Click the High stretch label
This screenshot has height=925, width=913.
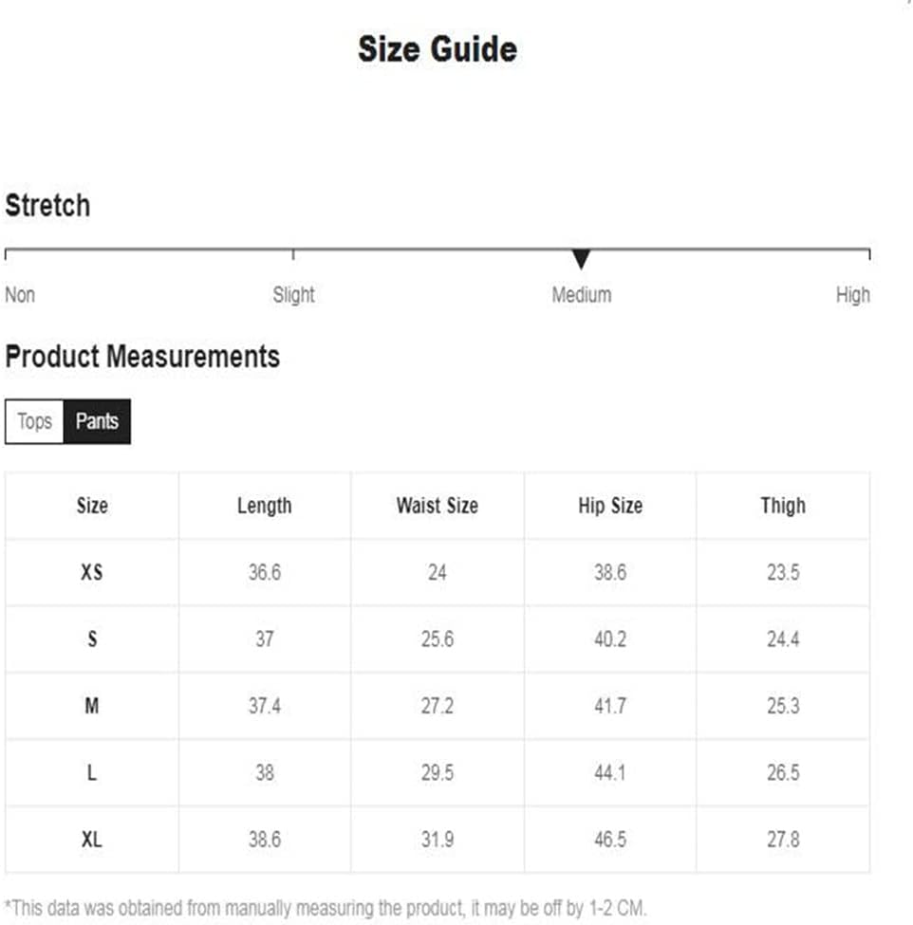coord(853,294)
